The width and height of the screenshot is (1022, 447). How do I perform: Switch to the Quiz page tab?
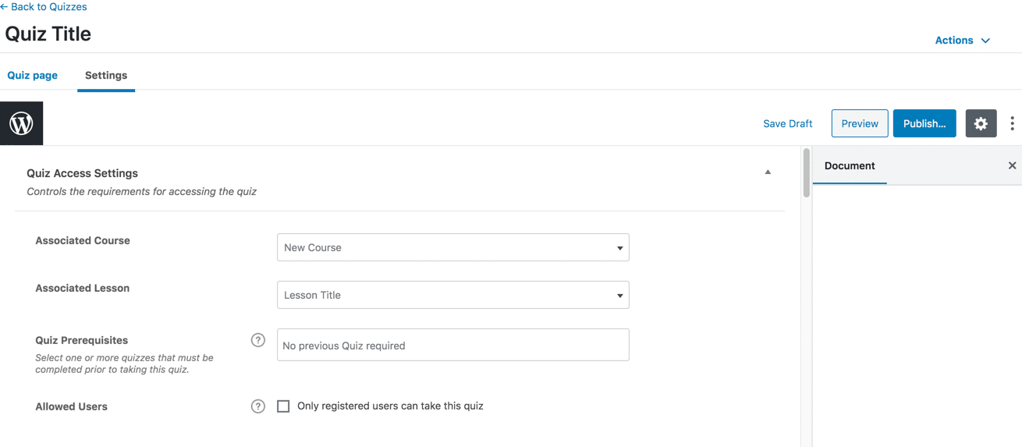coord(33,76)
